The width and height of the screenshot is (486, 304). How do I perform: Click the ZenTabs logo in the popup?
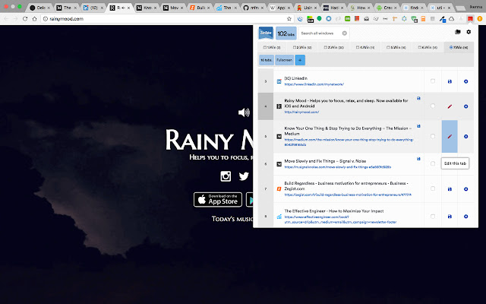tap(266, 33)
